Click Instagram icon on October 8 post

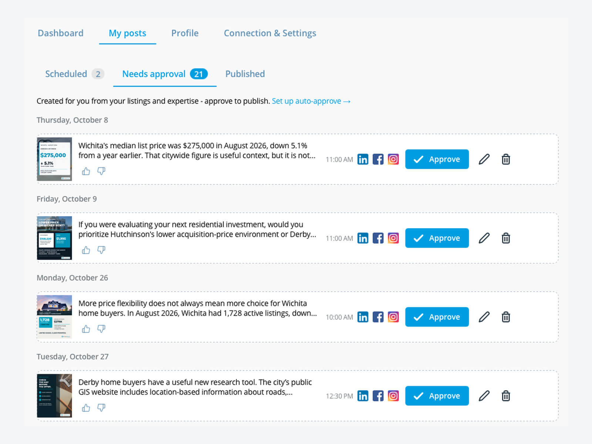(x=393, y=159)
